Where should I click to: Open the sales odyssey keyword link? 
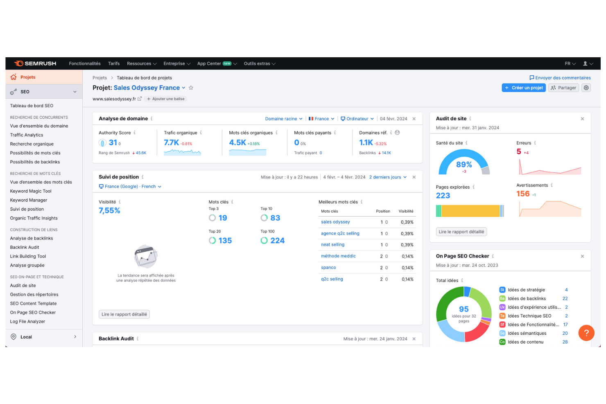(x=335, y=221)
